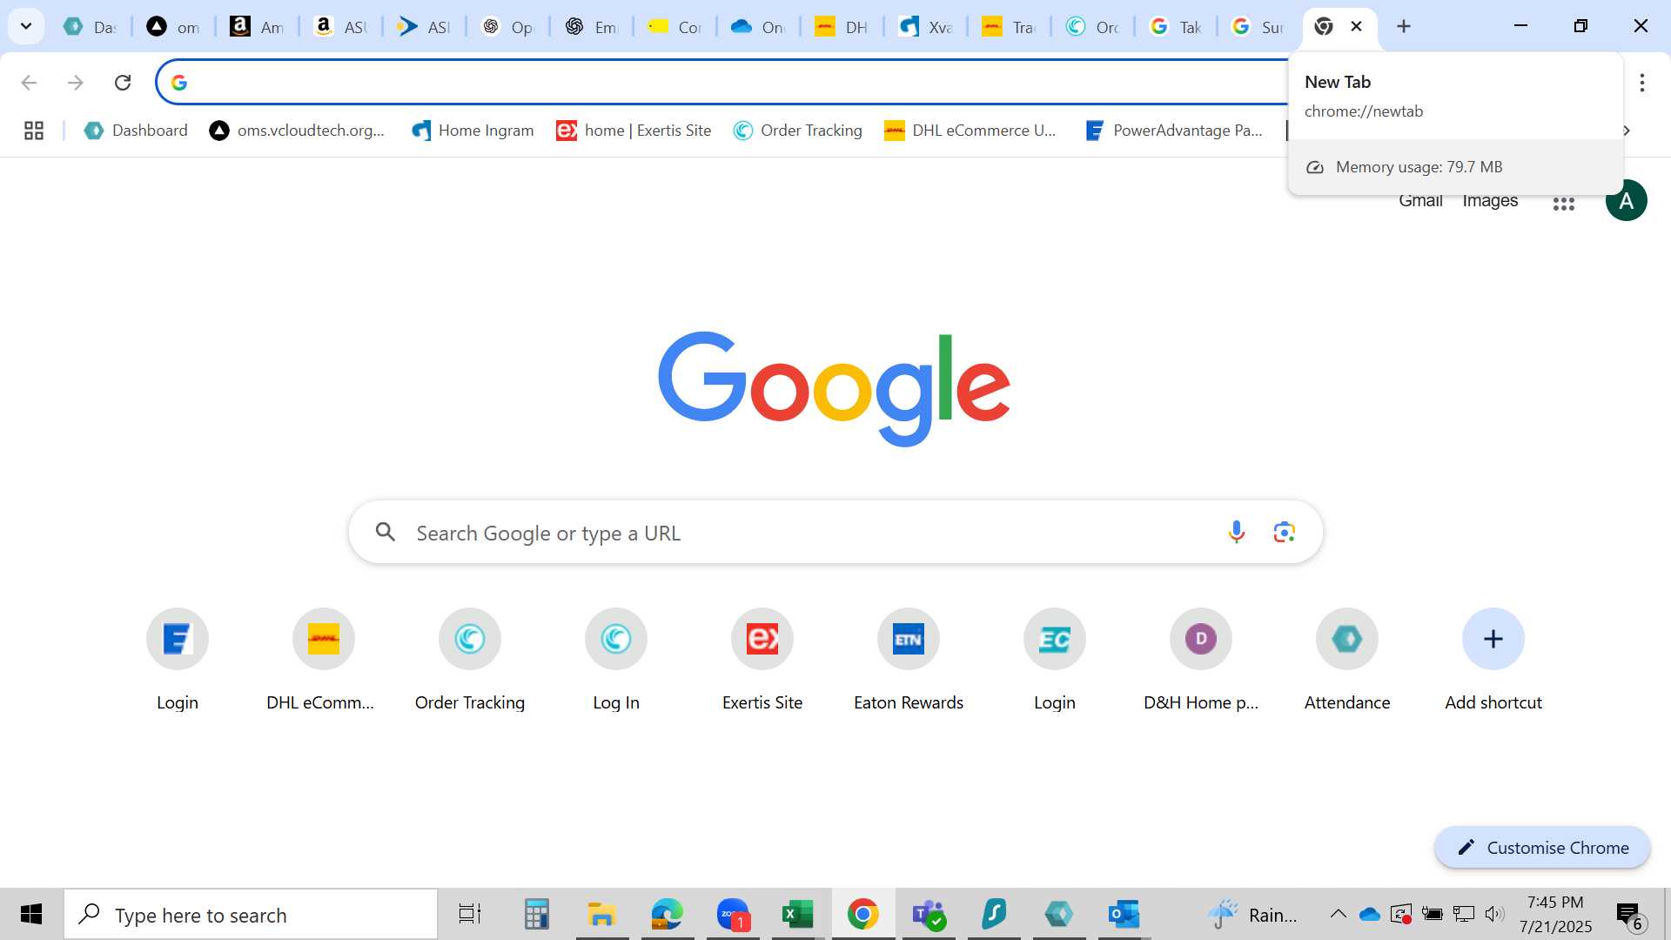This screenshot has height=940, width=1671.
Task: Open Zoom from taskbar
Action: 733,915
